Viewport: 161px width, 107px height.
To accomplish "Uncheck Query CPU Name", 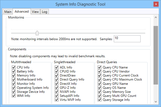I will pyautogui.click(x=100, y=67).
